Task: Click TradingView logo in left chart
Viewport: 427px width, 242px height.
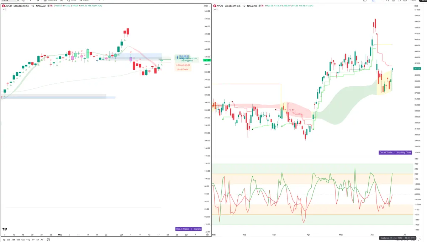Action: click(5, 230)
